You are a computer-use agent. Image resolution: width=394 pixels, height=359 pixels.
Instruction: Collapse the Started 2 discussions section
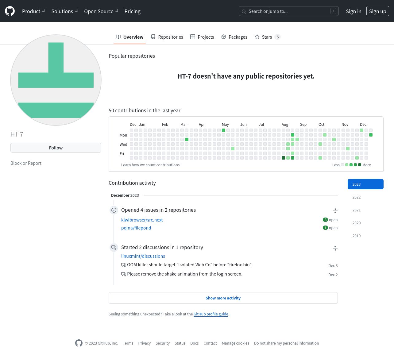coord(335,248)
